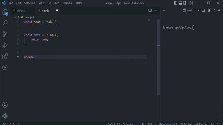Click 'return a+b;' on line 5

[x=39, y=40]
